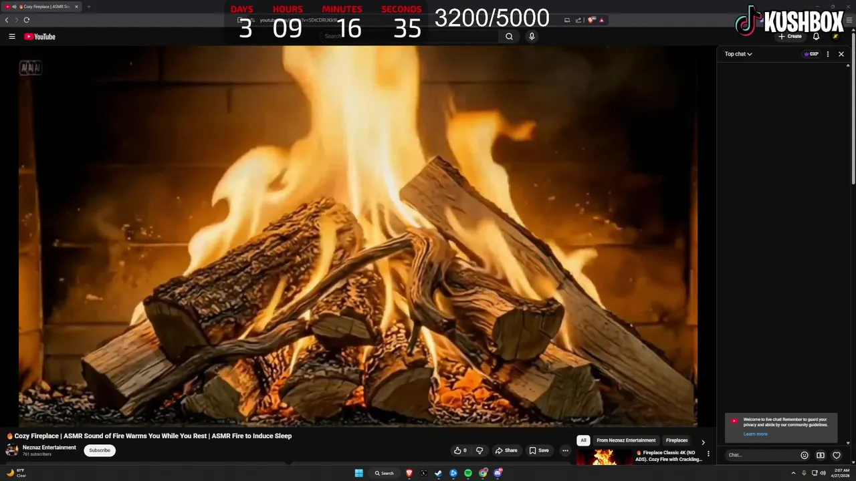Viewport: 856px width, 481px height.
Task: Click the Cozy Fireplace browser tab
Action: click(x=41, y=7)
